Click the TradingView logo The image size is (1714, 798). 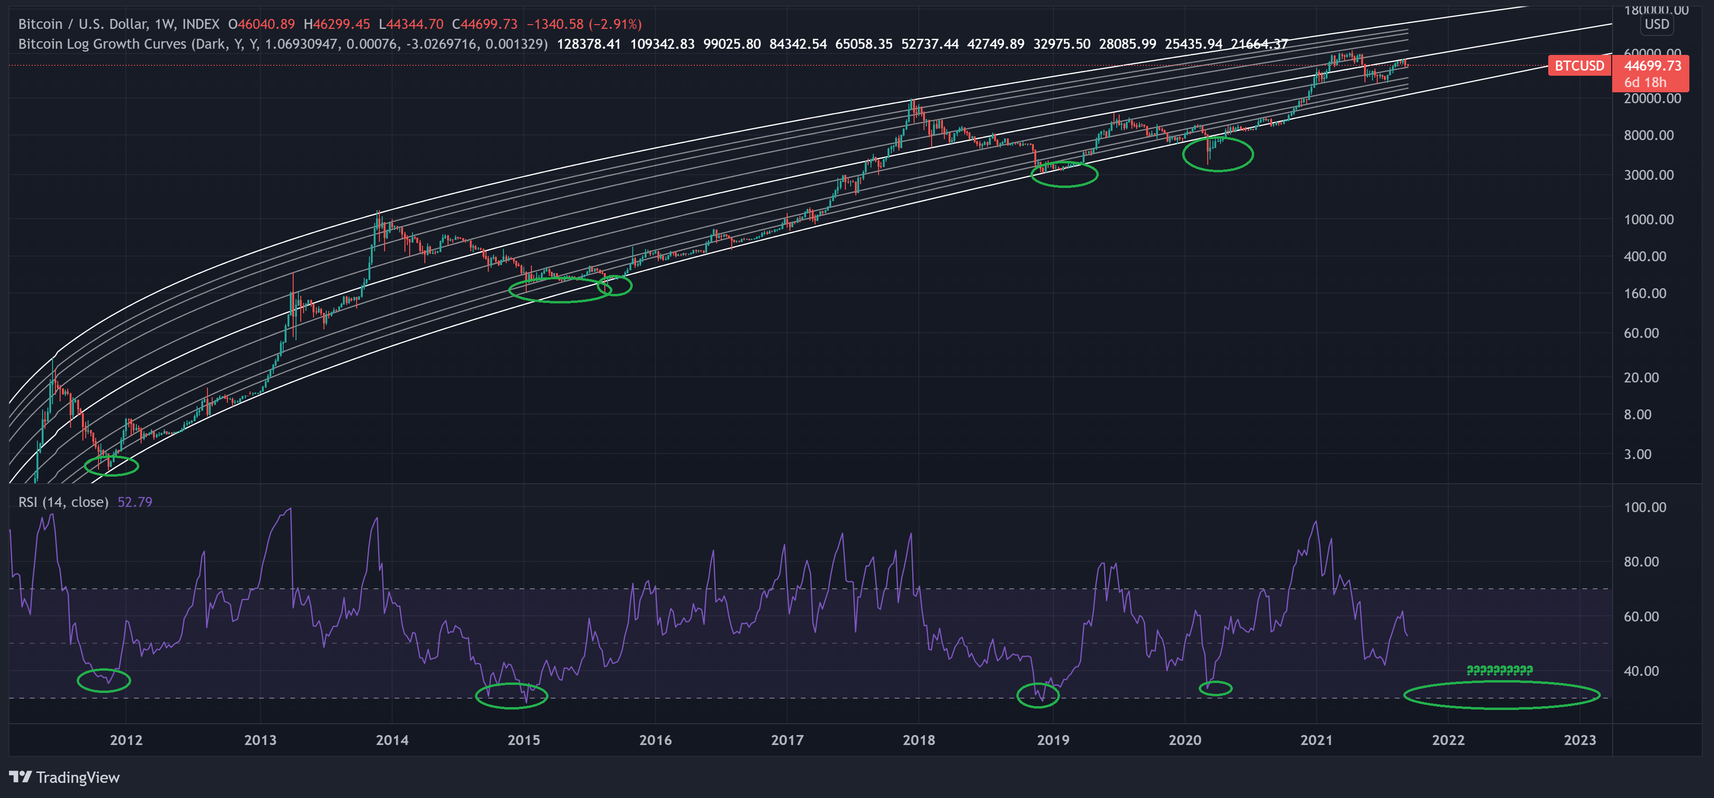coord(20,777)
